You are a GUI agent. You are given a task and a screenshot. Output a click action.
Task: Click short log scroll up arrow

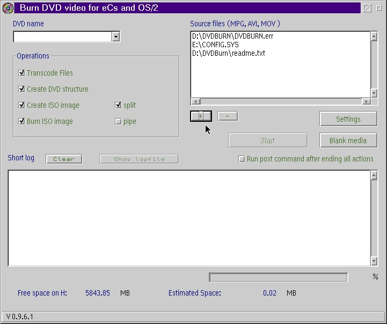coord(374,175)
